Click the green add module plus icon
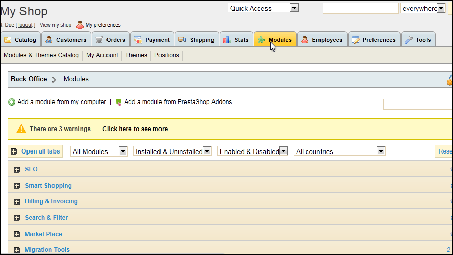Image resolution: width=453 pixels, height=255 pixels. (12, 102)
